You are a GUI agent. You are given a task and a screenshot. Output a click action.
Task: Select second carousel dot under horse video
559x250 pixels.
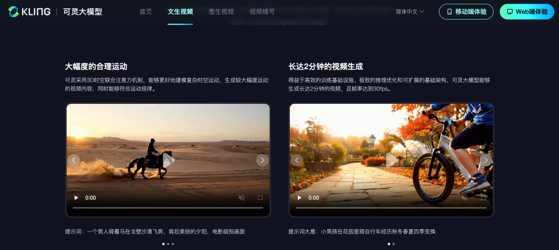168,244
